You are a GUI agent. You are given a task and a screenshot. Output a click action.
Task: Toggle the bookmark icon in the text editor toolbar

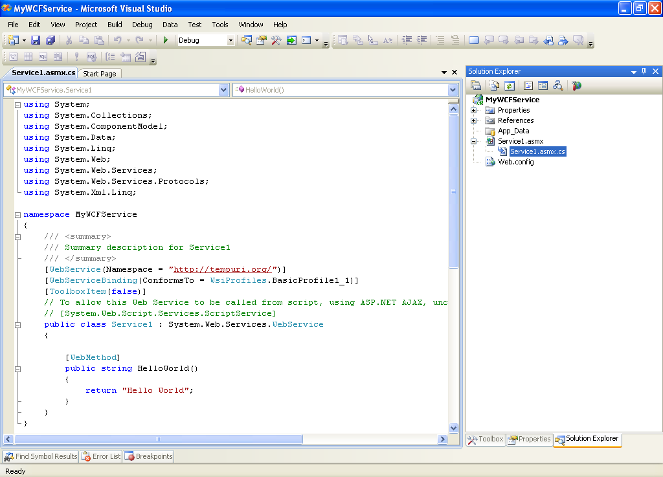pyautogui.click(x=473, y=40)
